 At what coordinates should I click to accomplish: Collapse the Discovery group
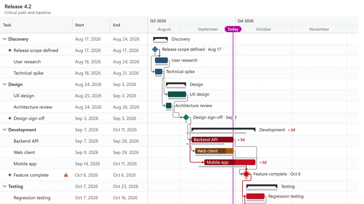4,39
